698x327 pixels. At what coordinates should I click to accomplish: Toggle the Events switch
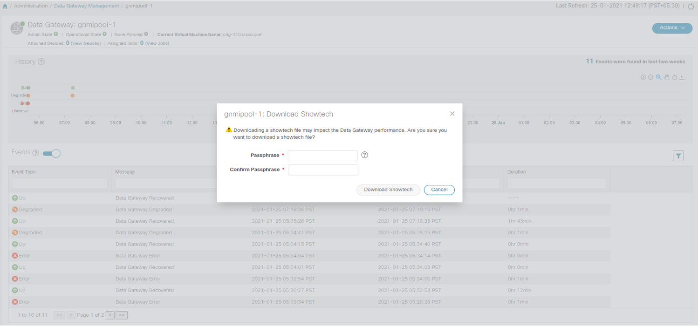coord(52,153)
